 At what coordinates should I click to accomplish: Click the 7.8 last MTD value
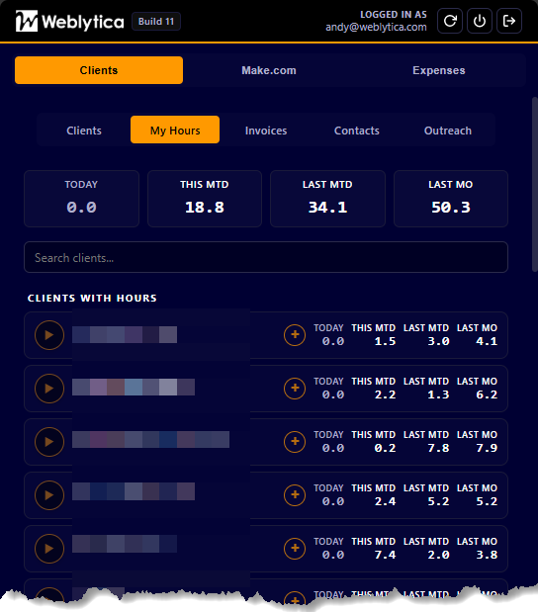pos(438,448)
